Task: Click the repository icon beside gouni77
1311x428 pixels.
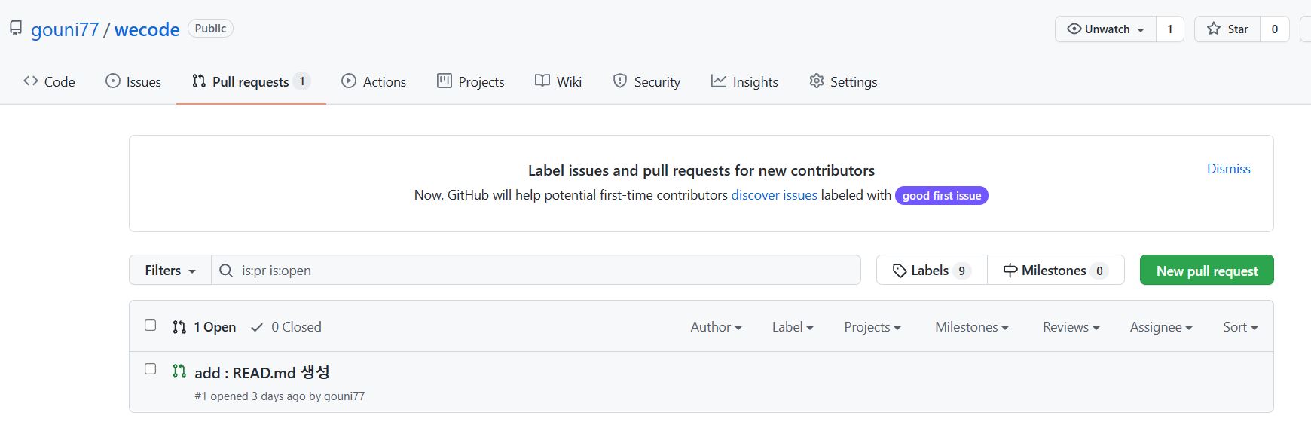Action: click(16, 29)
